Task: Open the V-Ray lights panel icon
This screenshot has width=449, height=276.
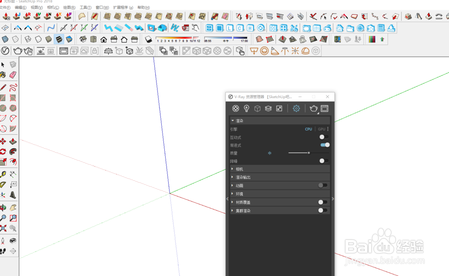Action: [247, 109]
